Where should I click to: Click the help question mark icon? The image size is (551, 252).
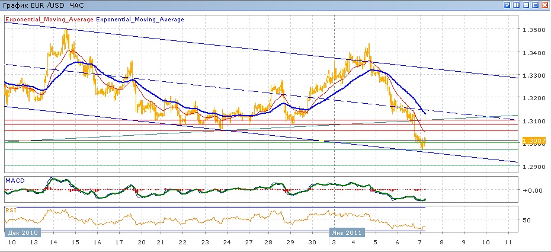point(507,5)
